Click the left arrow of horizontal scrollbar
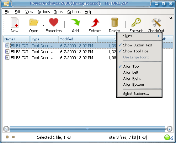 coord(6,129)
